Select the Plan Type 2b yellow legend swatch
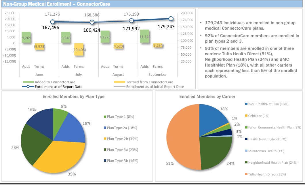305x185 pixels. [x=105, y=139]
